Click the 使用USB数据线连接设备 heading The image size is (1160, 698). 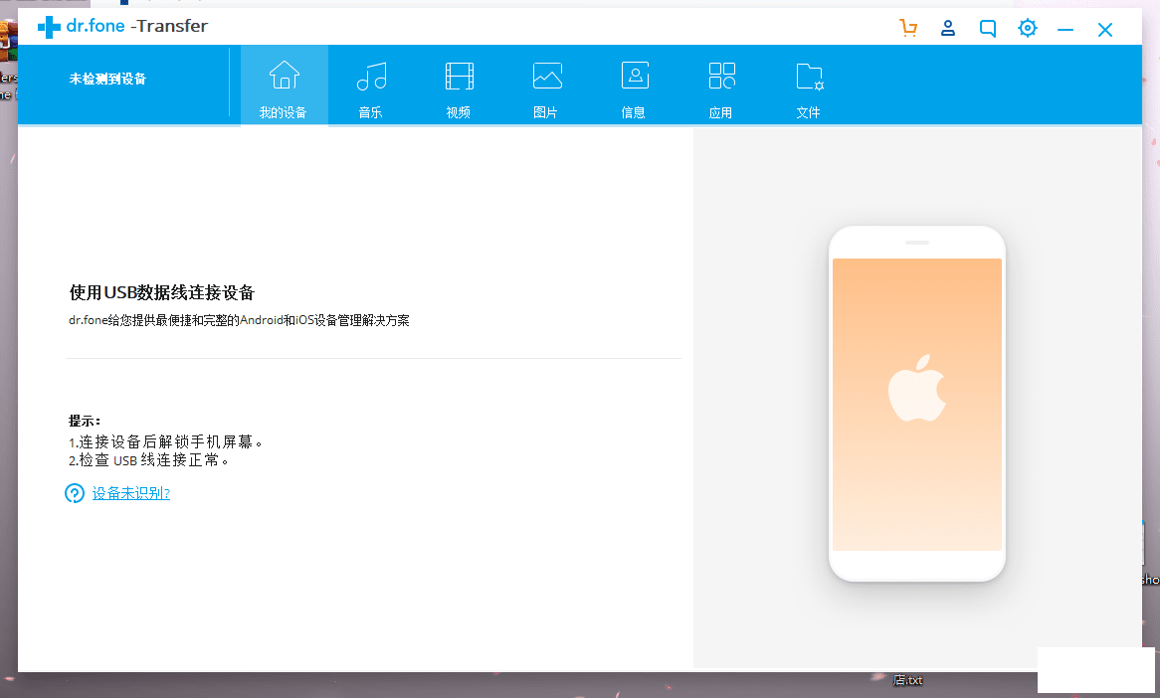[x=162, y=292]
